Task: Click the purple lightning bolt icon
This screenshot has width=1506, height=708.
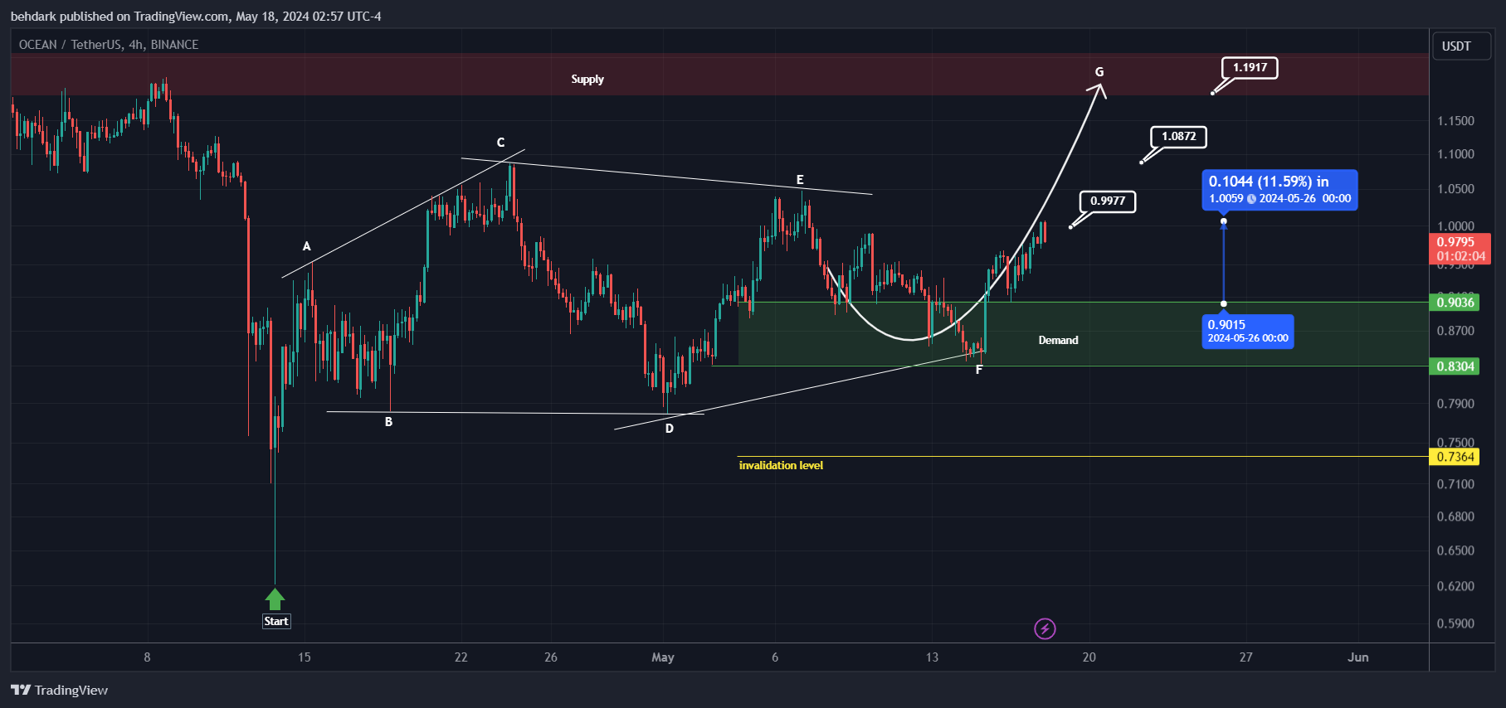Action: (x=1045, y=629)
